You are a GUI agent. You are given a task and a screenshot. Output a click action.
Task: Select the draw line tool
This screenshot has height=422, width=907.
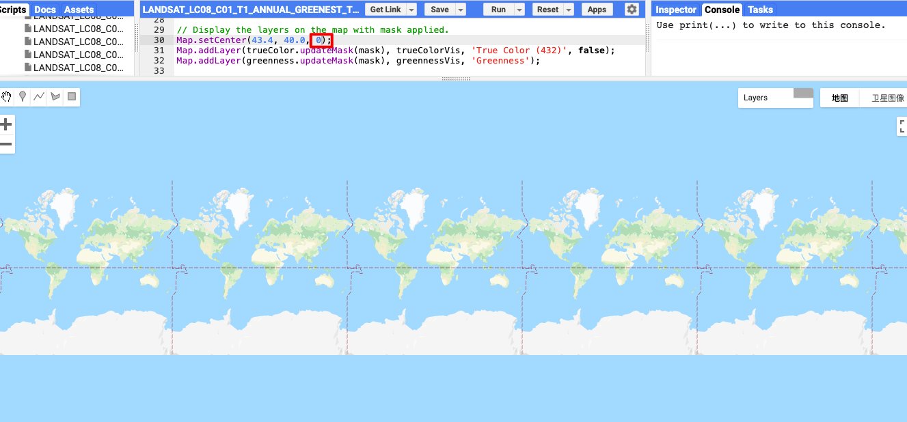pos(39,97)
